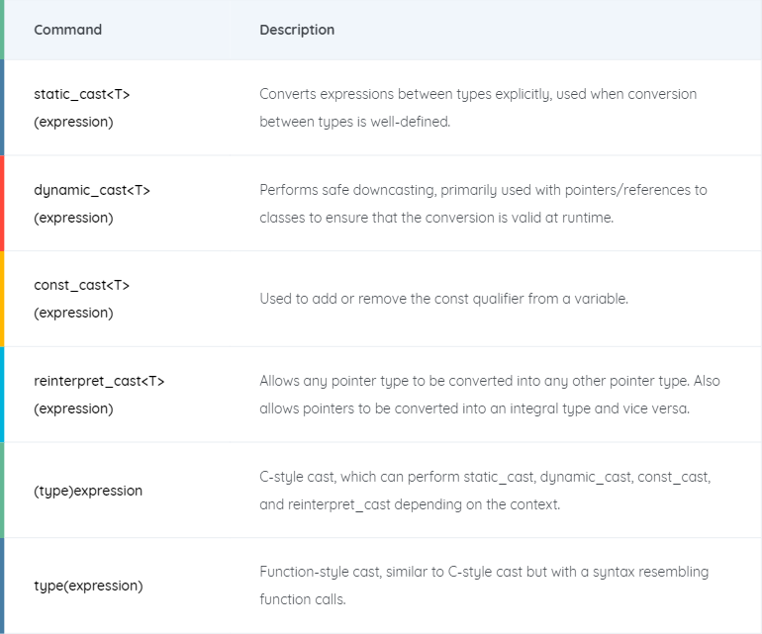Click the cyan stripe beside reinterpret_cast row
This screenshot has height=634, width=762.
pos(2,395)
